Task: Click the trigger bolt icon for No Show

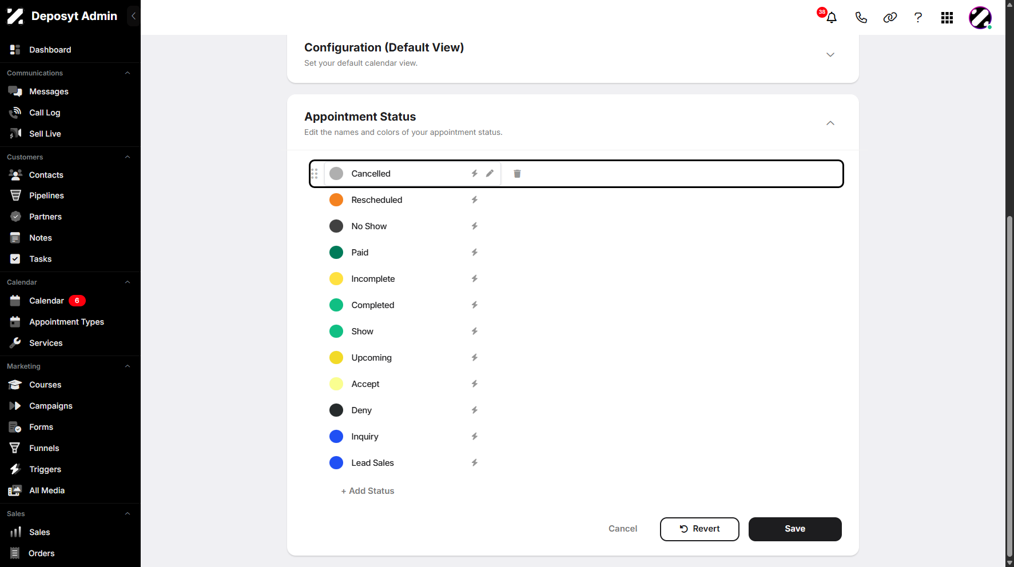Action: (x=474, y=226)
